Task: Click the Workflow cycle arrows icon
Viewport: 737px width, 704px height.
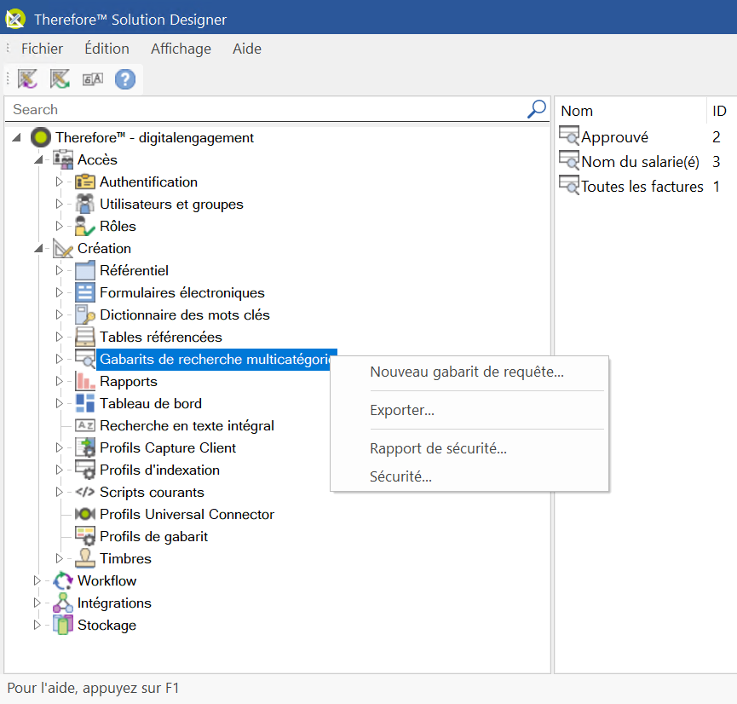Action: pos(63,580)
